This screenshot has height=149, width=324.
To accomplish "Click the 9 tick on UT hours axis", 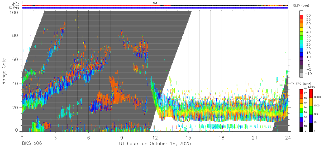I will (122, 137).
